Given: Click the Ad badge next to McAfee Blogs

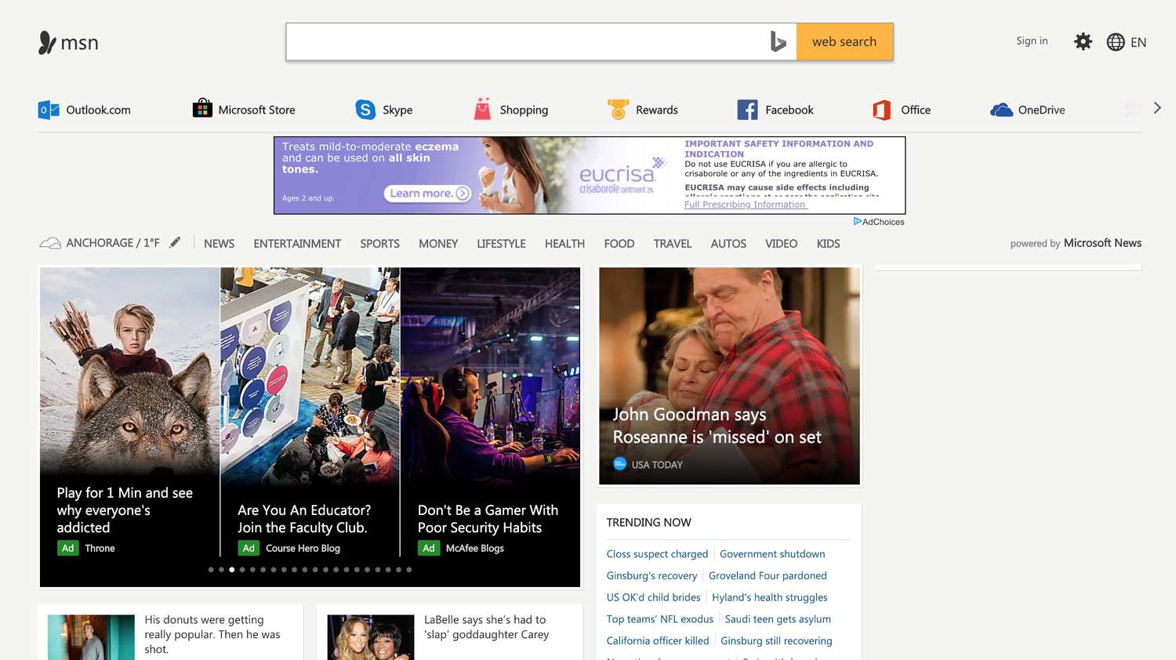Looking at the screenshot, I should click(x=429, y=548).
